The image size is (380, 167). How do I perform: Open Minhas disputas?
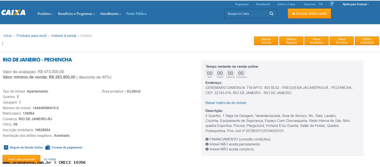click(291, 41)
